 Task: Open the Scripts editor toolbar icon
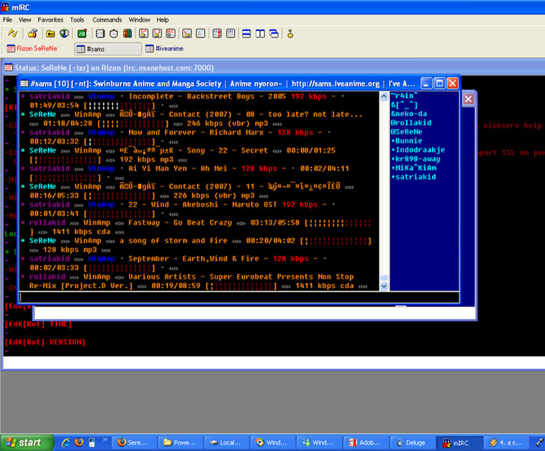[x=81, y=33]
